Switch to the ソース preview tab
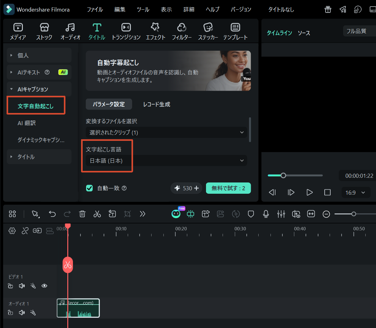The image size is (376, 328). point(304,33)
